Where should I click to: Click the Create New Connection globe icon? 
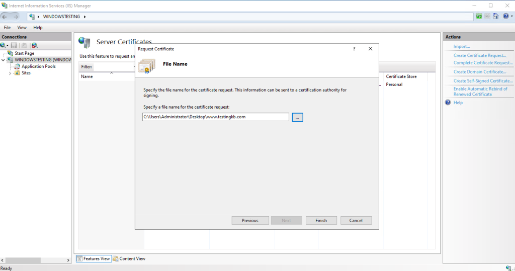[x=4, y=45]
